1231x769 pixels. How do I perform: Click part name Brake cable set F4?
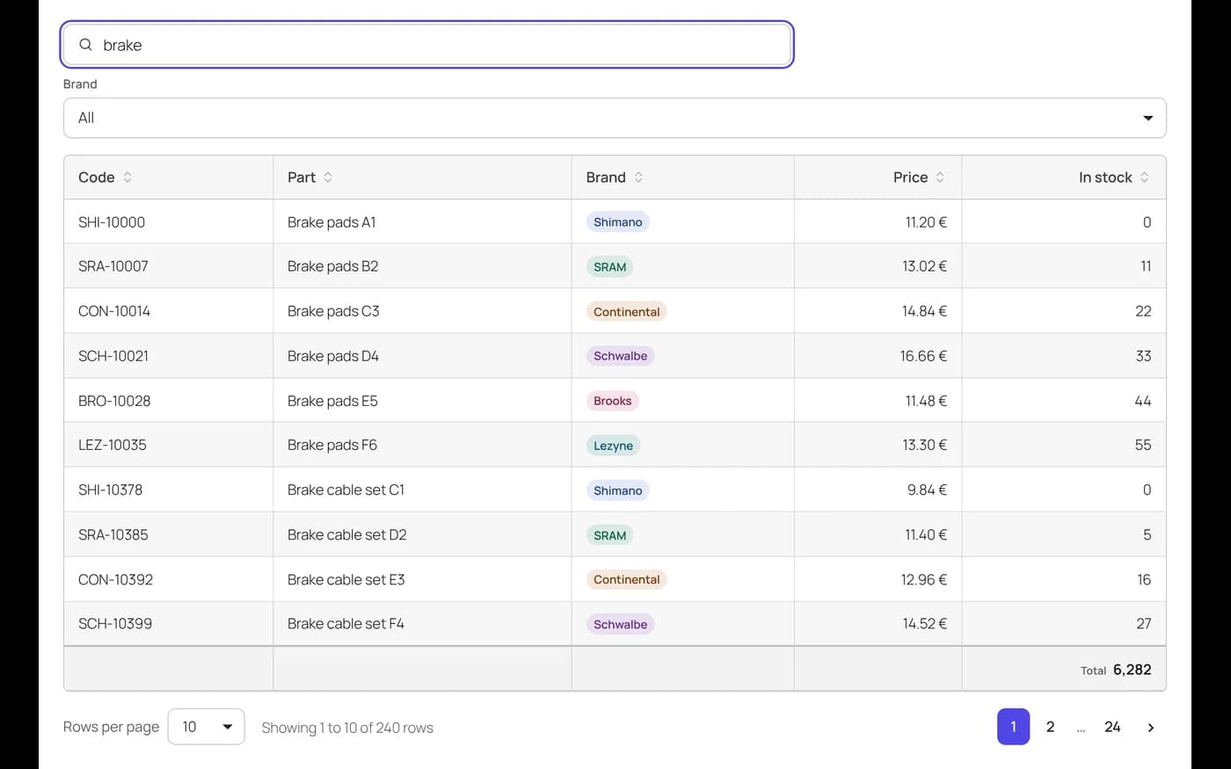point(346,623)
